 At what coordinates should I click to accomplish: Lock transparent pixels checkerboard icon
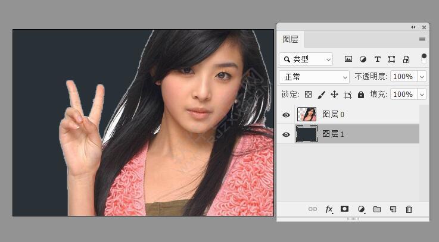coord(308,95)
